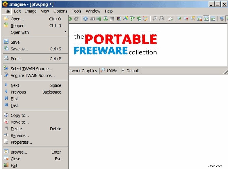
Task: Choose Save from the File menu
Action: point(35,42)
